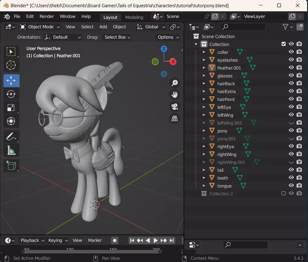Select the Move tool in toolbar
This screenshot has height=262, width=308.
pyautogui.click(x=11, y=81)
